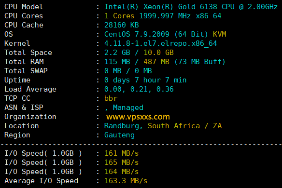Select '161 MB/s' I/O speed result
The image size is (282, 188).
click(x=122, y=153)
